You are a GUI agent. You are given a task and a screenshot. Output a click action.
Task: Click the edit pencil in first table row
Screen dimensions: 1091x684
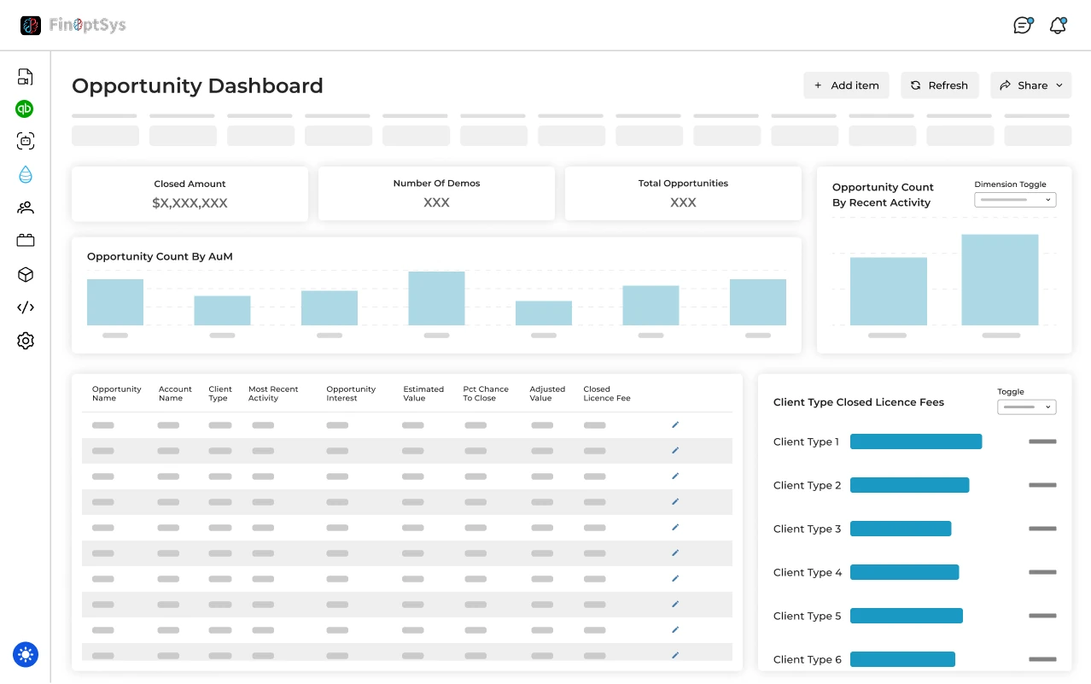point(675,424)
